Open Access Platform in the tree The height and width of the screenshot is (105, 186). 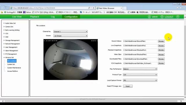[x=12, y=71]
